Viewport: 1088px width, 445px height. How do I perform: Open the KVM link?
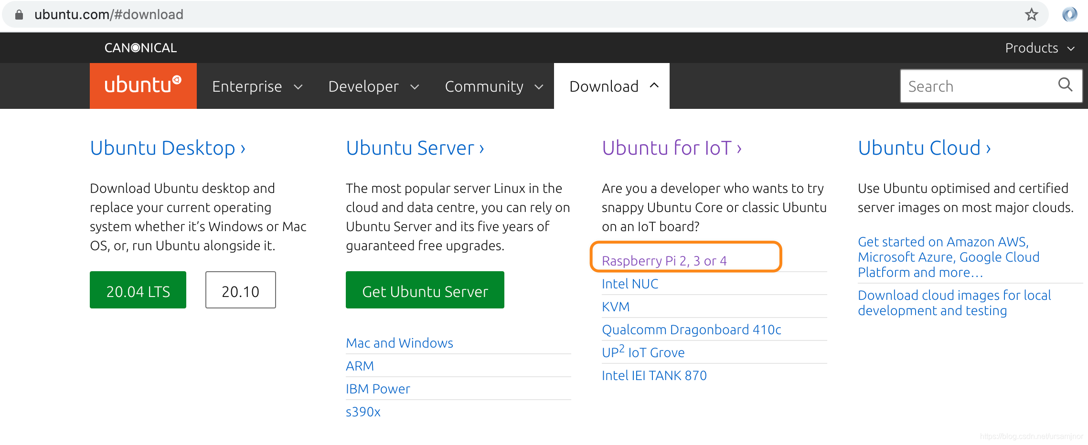[616, 307]
